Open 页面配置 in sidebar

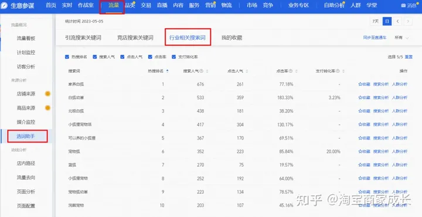[26, 206]
